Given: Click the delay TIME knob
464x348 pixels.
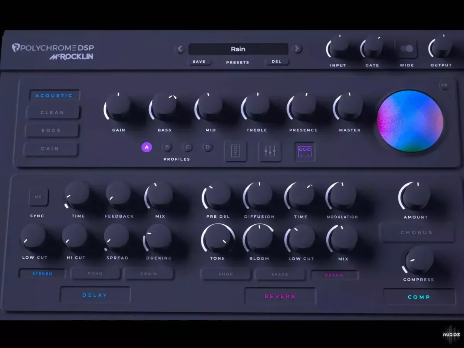Looking at the screenshot, I should point(77,194).
